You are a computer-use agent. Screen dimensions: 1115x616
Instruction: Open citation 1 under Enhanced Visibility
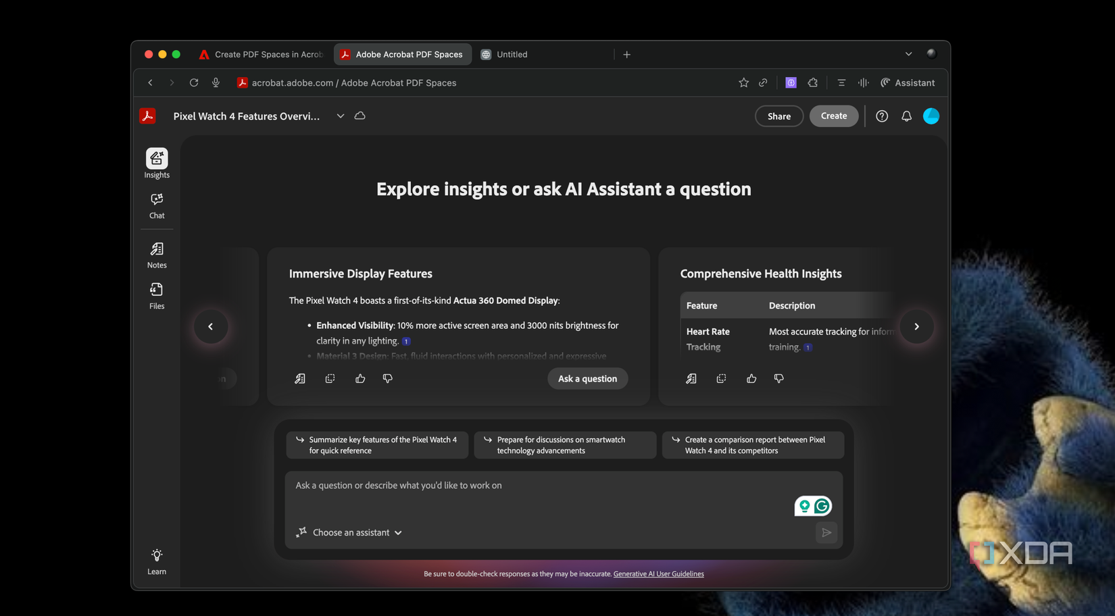[406, 342]
